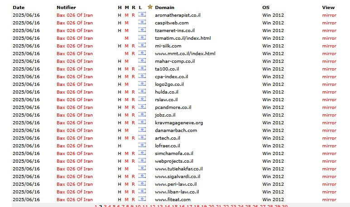Click the flag beside www.tutiehakfar.co.il
350x207 pixels.
pyautogui.click(x=142, y=168)
